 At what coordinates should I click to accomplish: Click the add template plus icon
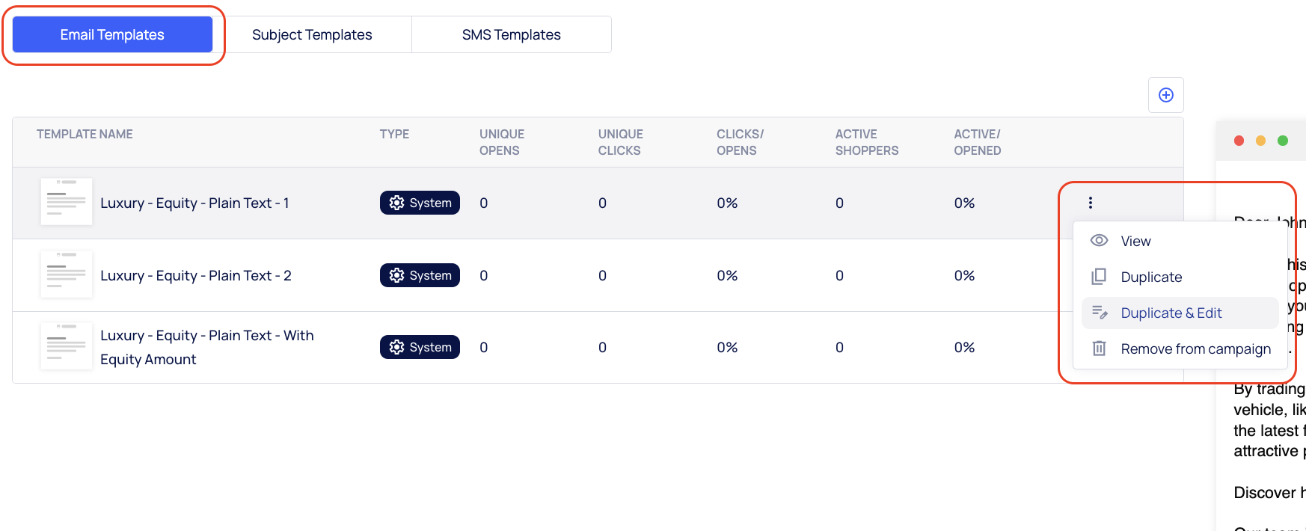pyautogui.click(x=1165, y=95)
